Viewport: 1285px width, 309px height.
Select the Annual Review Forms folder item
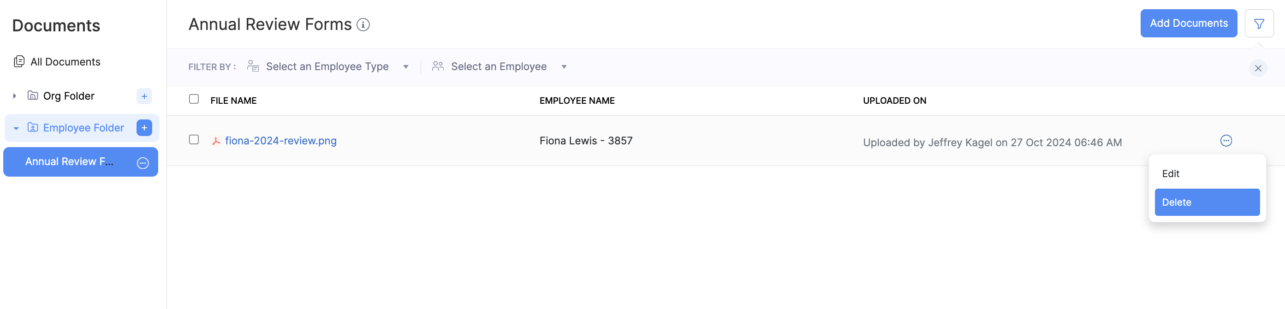(x=69, y=162)
